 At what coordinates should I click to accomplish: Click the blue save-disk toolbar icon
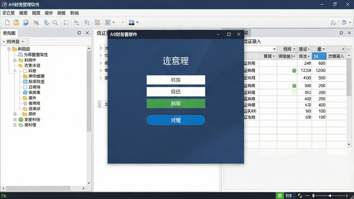(26, 22)
